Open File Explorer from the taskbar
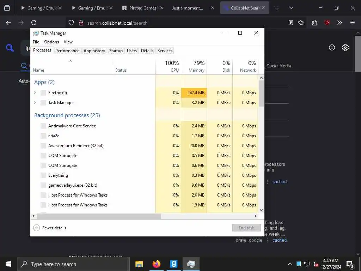The width and height of the screenshot is (361, 271). tap(139, 264)
